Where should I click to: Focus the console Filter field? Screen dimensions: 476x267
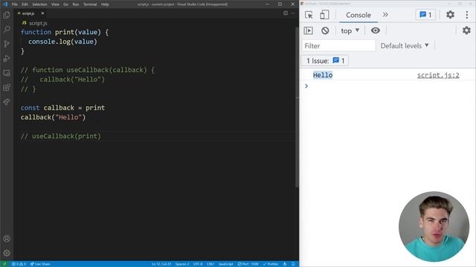point(338,46)
